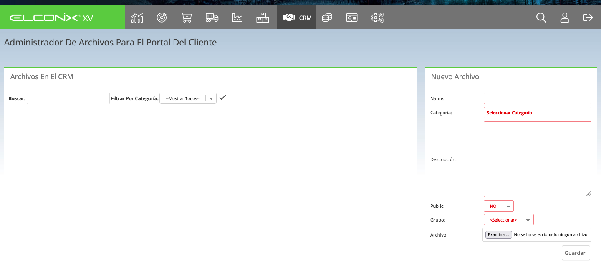Viewport: 601px width, 272px height.
Task: Click inside the Descripción text area
Action: [538, 159]
